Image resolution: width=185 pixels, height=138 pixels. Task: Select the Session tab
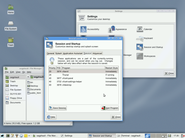coord(87,53)
